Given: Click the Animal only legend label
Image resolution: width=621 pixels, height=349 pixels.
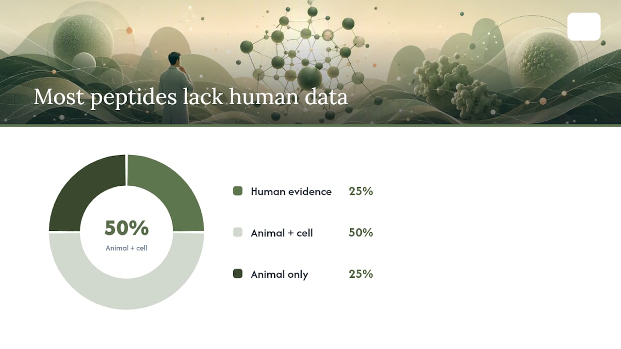Looking at the screenshot, I should 279,274.
